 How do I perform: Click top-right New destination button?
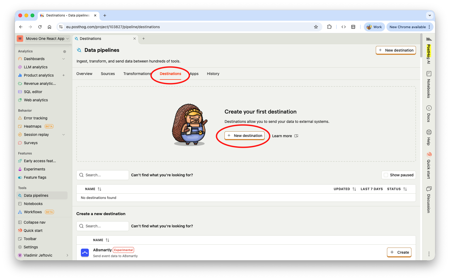point(396,50)
